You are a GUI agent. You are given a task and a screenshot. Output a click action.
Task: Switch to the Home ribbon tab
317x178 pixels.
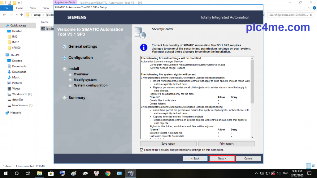coord(20,8)
